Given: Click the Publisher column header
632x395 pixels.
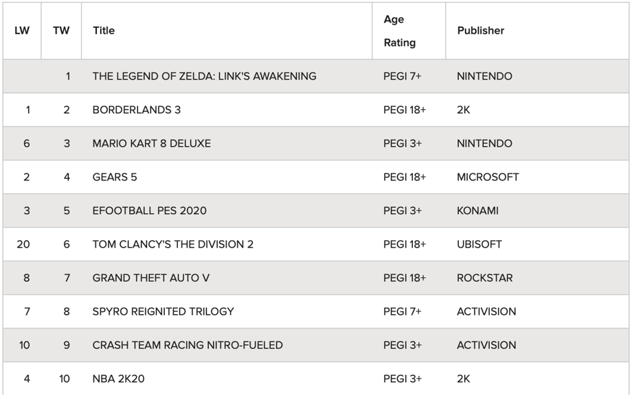Looking at the screenshot, I should point(480,31).
